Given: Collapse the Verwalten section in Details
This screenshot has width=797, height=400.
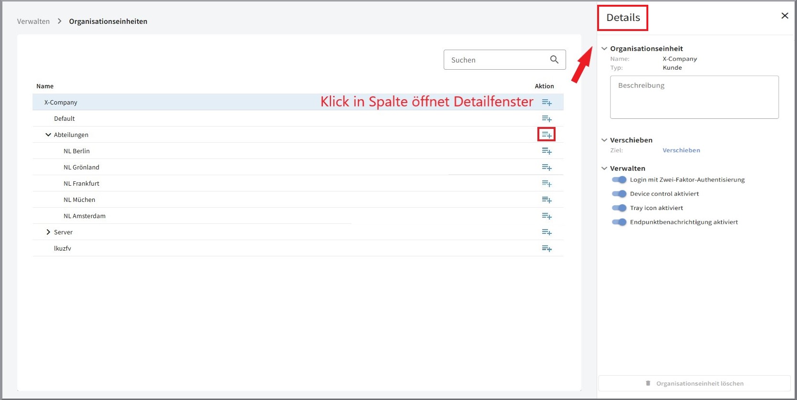Looking at the screenshot, I should [x=604, y=168].
